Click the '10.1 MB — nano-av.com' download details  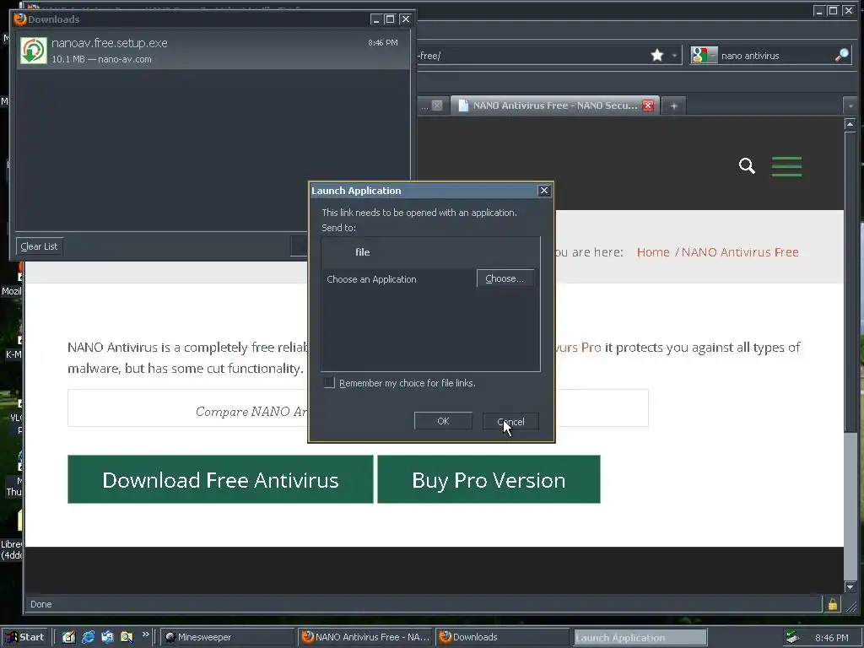101,59
